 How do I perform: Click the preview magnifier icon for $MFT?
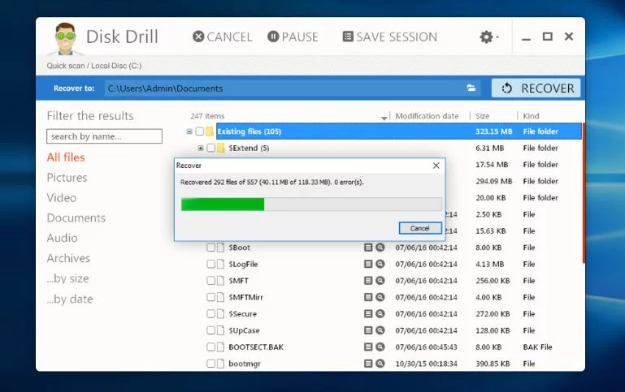pyautogui.click(x=380, y=281)
